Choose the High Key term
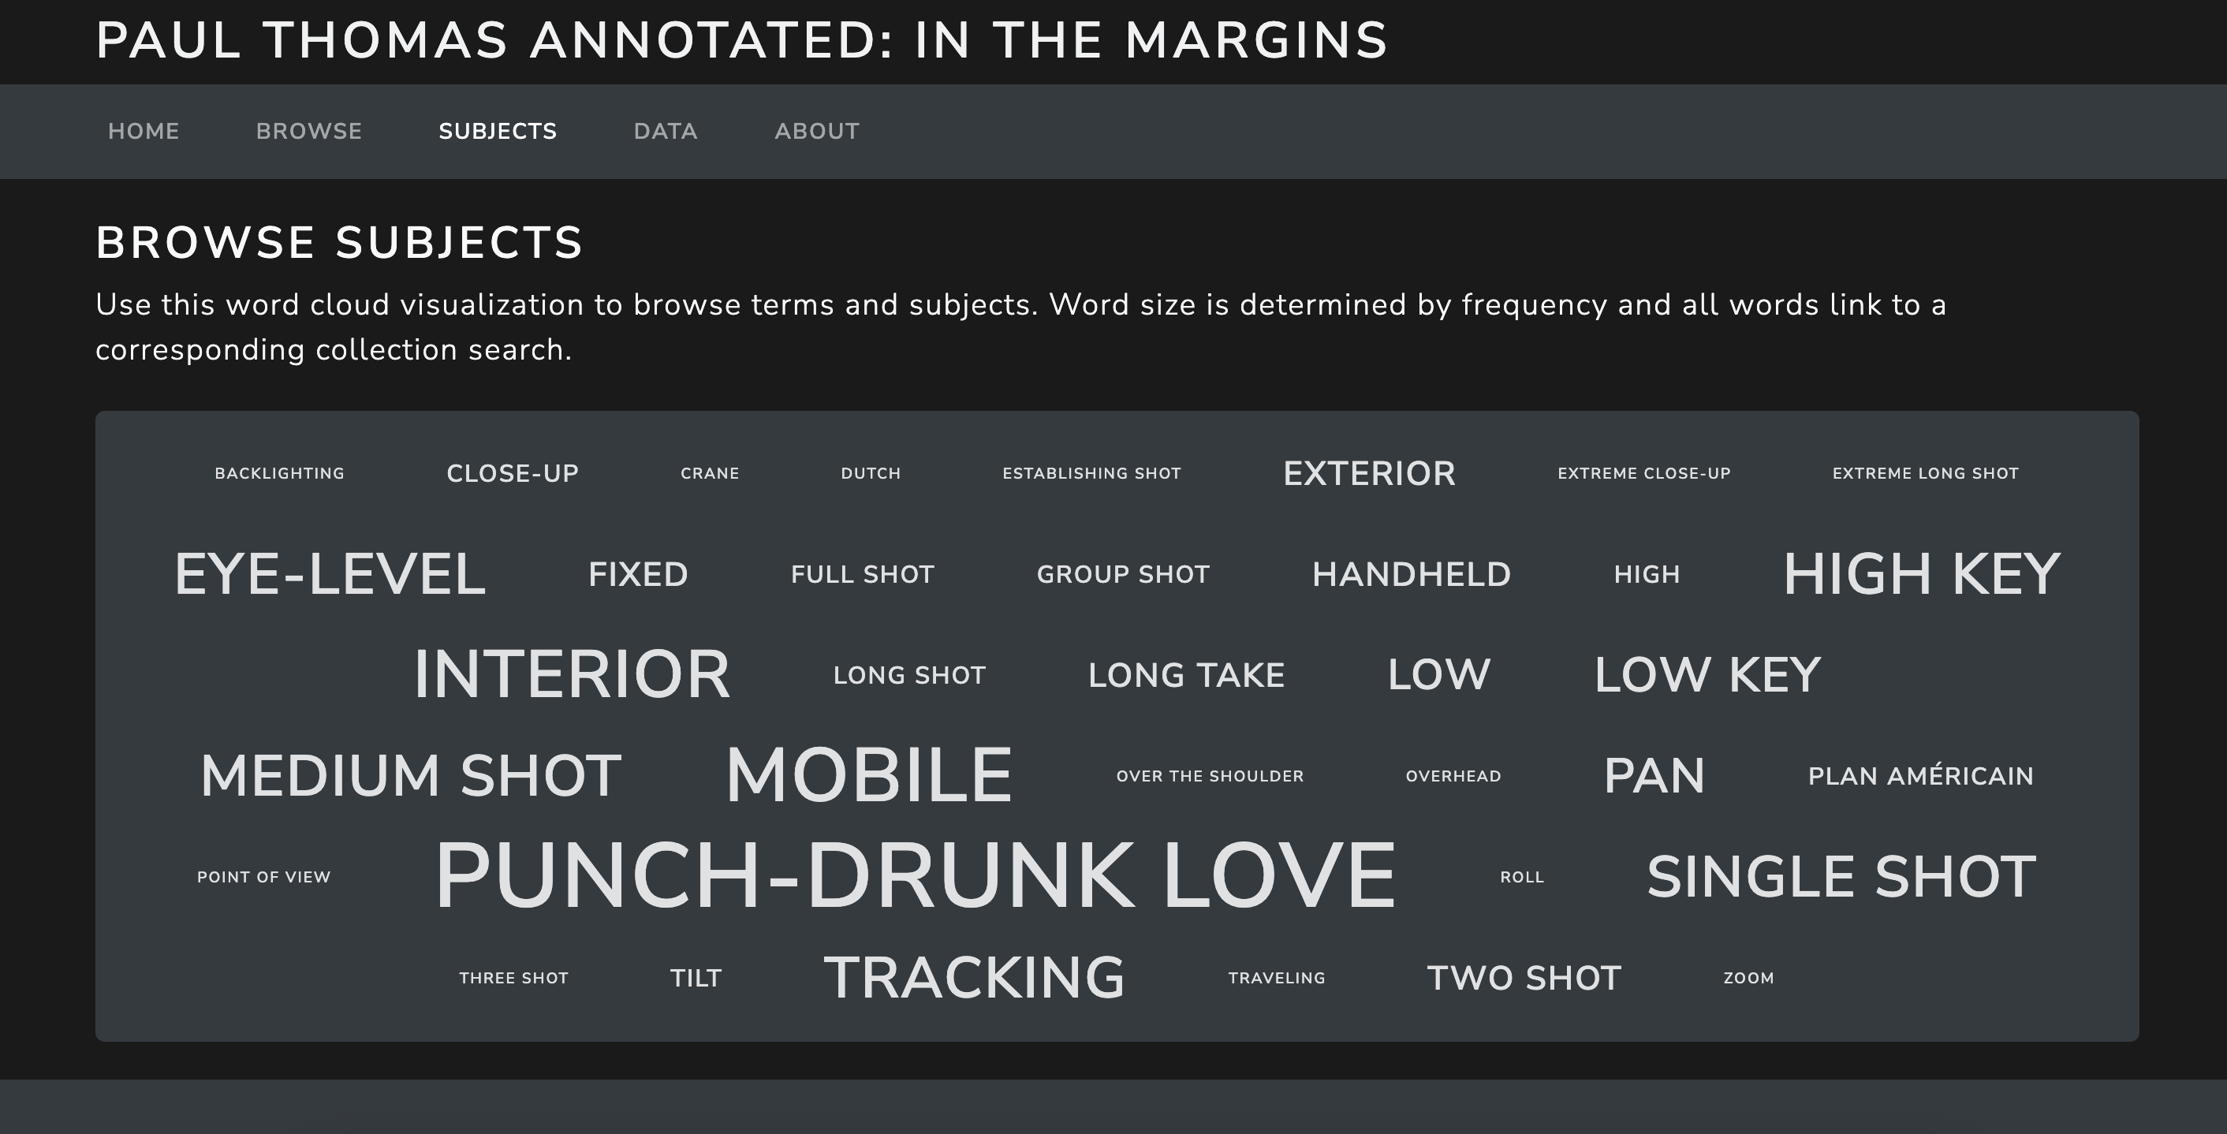 tap(1921, 574)
